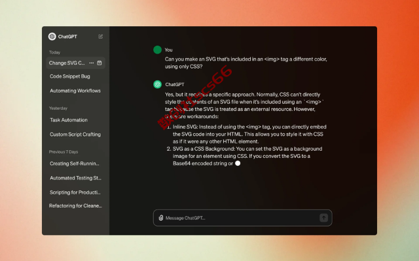Click the ChatGPT response avatar icon

tap(157, 84)
